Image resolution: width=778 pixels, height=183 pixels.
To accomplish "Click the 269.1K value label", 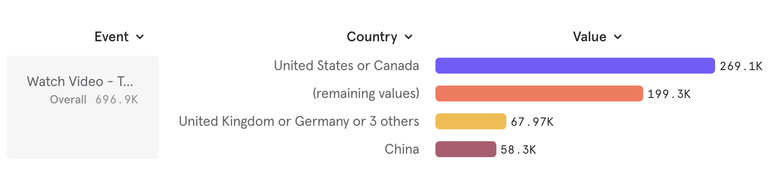I will [x=741, y=66].
